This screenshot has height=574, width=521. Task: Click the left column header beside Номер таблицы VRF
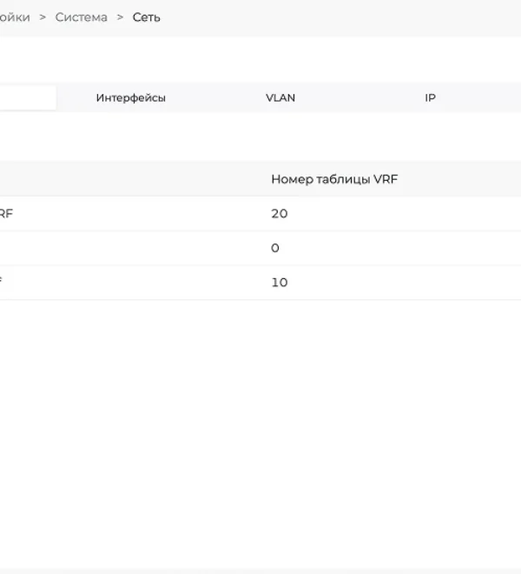[132, 179]
